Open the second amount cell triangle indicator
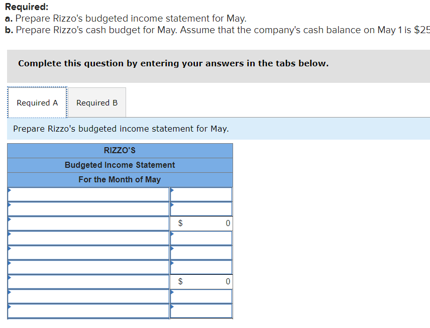 pyautogui.click(x=172, y=205)
